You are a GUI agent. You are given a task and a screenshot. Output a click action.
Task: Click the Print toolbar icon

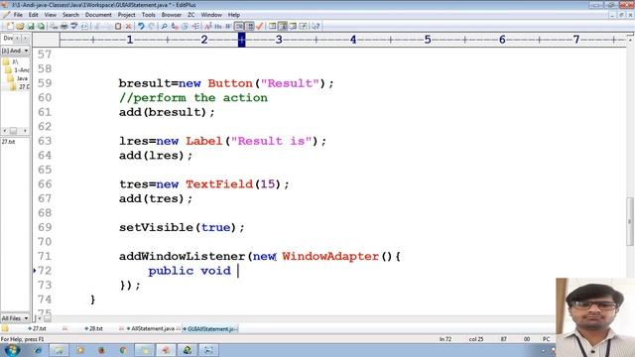(64, 27)
